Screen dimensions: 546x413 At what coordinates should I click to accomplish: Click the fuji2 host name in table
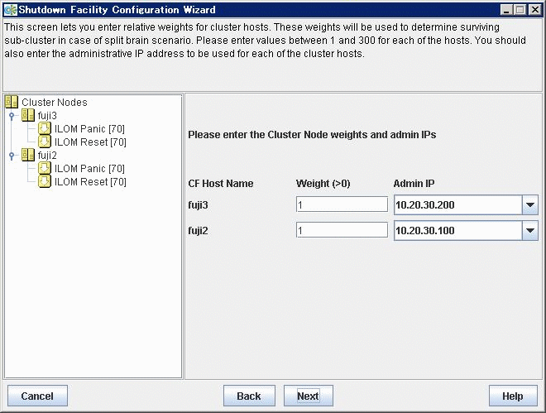point(198,231)
